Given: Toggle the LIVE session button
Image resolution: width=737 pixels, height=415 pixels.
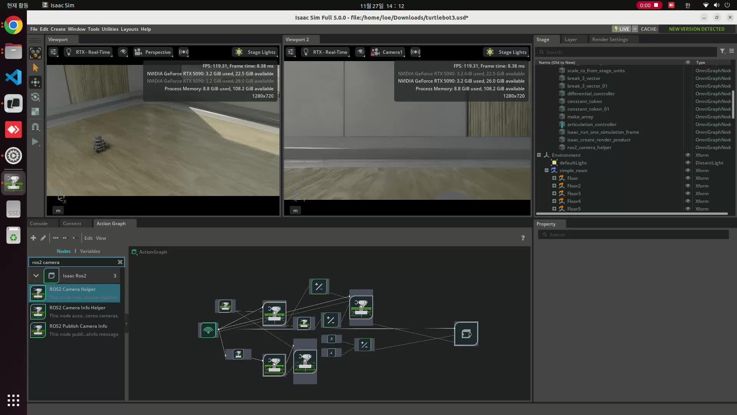Looking at the screenshot, I should (x=621, y=29).
